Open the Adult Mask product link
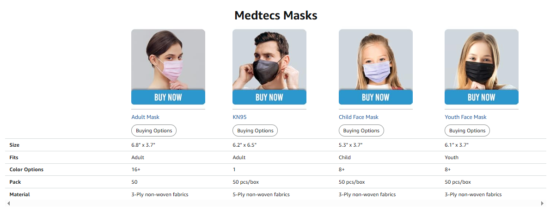The image size is (550, 211). tap(145, 117)
